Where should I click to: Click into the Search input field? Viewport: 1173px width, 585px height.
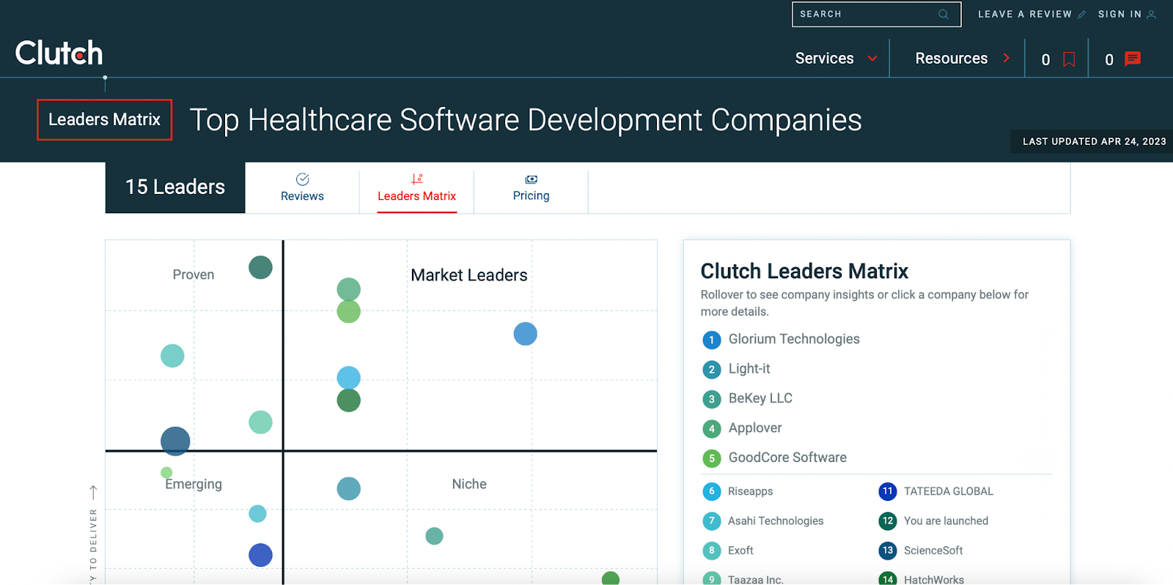click(865, 14)
